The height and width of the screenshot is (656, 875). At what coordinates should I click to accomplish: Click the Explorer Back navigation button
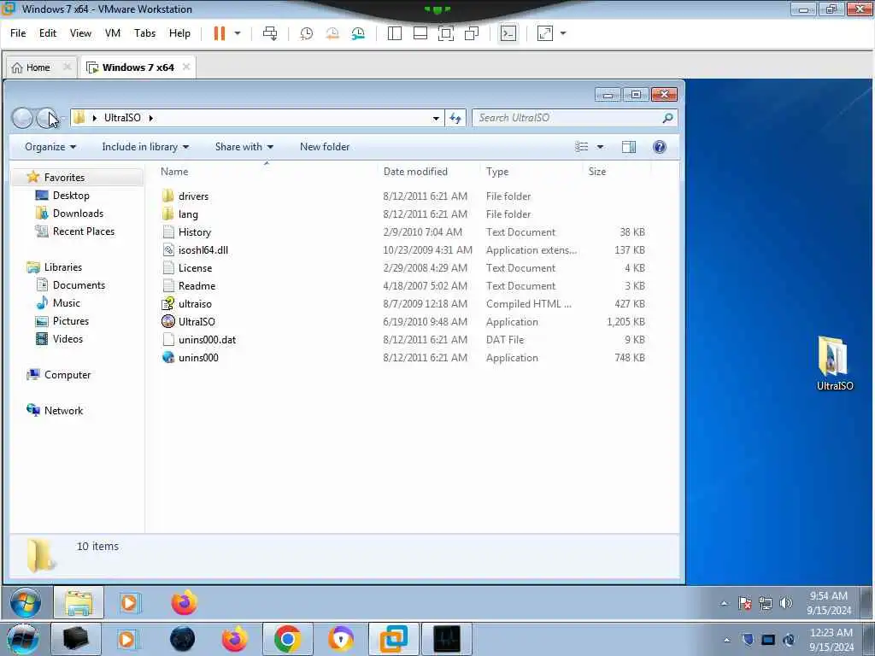pos(22,118)
